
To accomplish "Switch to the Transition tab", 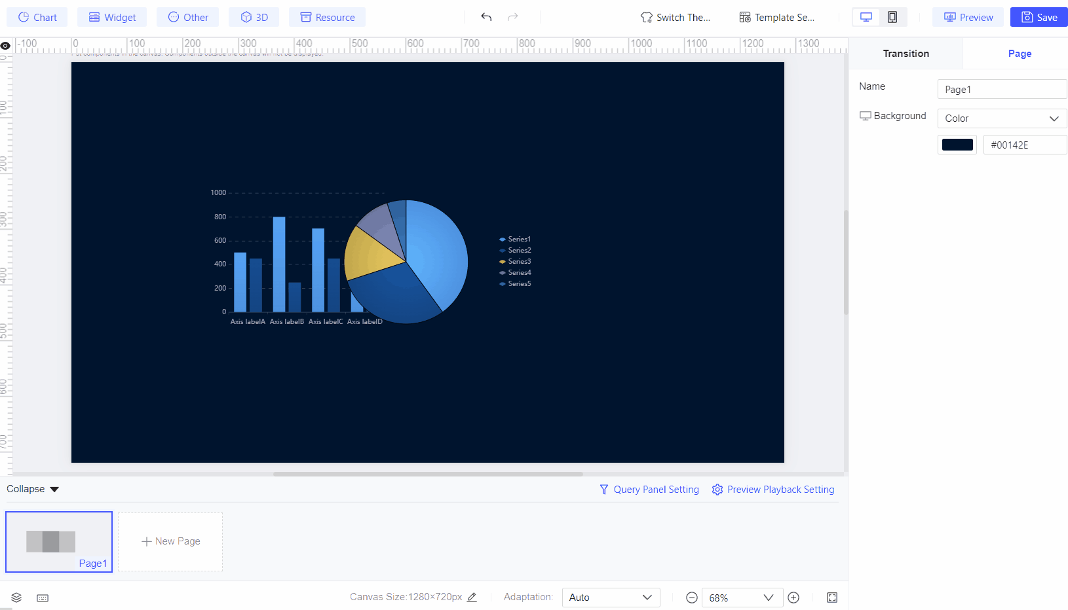I will point(906,53).
